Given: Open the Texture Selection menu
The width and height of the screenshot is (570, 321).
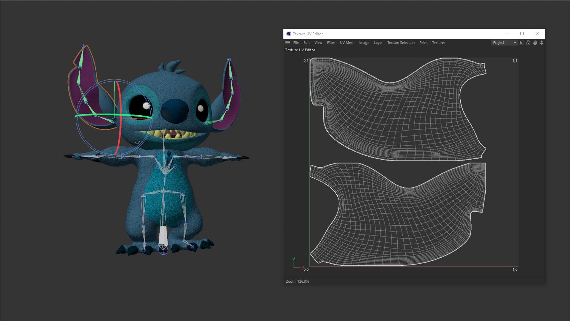Looking at the screenshot, I should pos(401,43).
